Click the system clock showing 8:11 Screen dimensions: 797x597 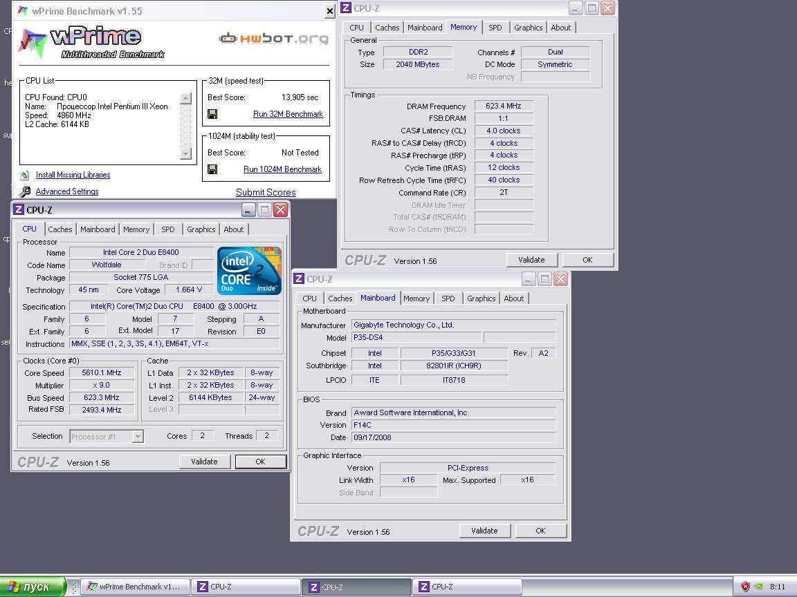778,587
